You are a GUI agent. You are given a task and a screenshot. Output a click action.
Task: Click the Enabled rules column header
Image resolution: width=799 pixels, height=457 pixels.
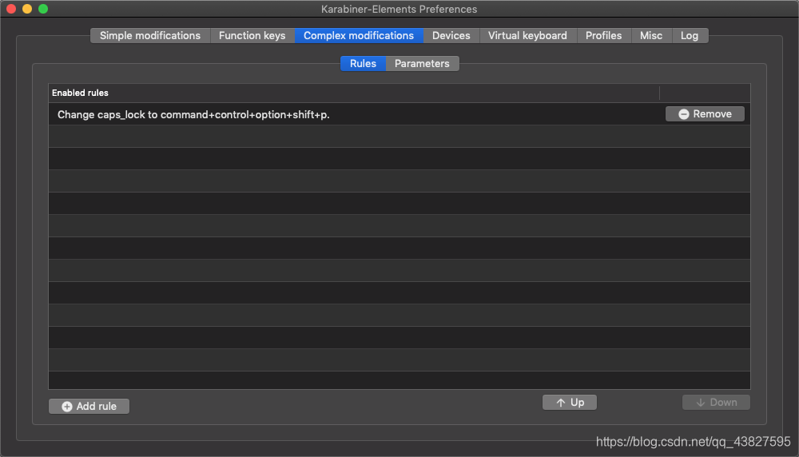tap(354, 93)
